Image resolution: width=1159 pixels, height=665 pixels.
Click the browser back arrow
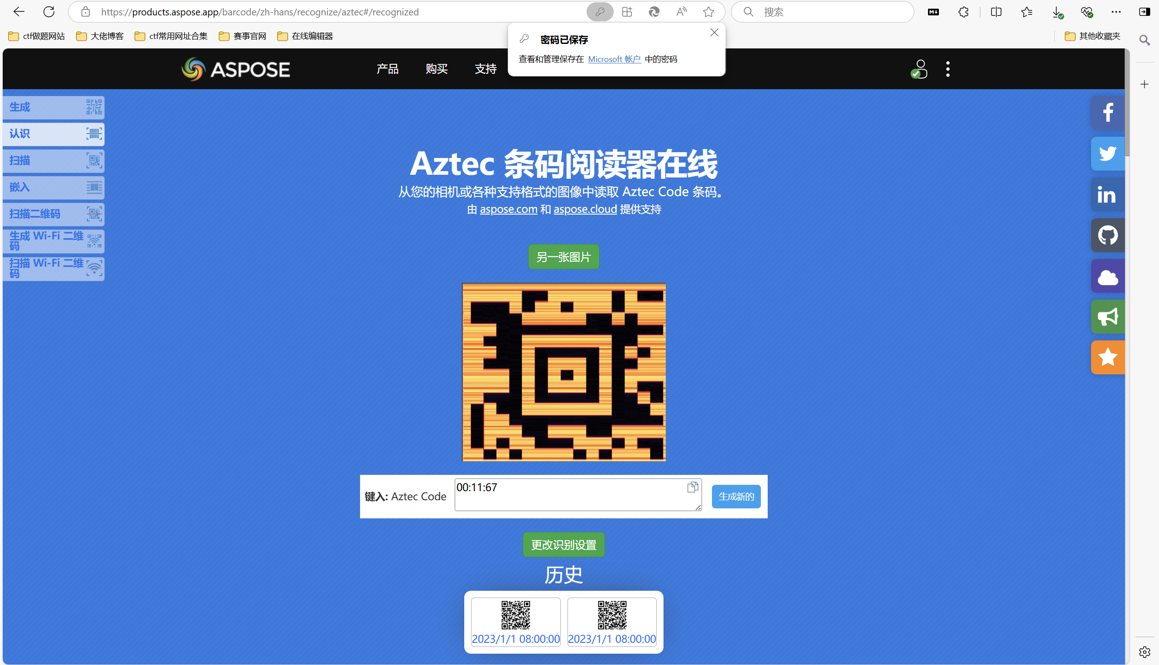pyautogui.click(x=19, y=12)
